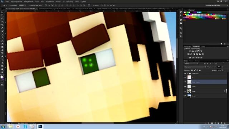Toggle Show Transform Controls checkbox
229x129 pixels.
(29, 5)
